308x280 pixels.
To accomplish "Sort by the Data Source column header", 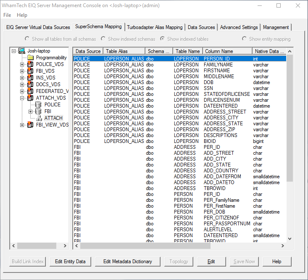I will click(x=88, y=51).
